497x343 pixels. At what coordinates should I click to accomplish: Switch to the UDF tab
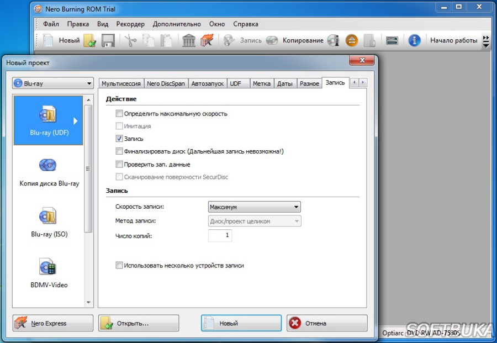coord(239,84)
